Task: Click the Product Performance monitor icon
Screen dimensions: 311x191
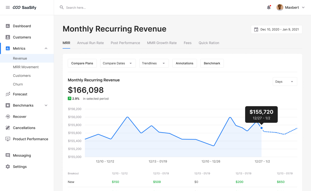Action: (x=8, y=139)
